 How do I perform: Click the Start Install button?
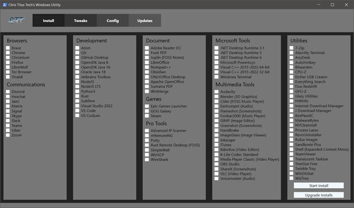tap(319, 186)
